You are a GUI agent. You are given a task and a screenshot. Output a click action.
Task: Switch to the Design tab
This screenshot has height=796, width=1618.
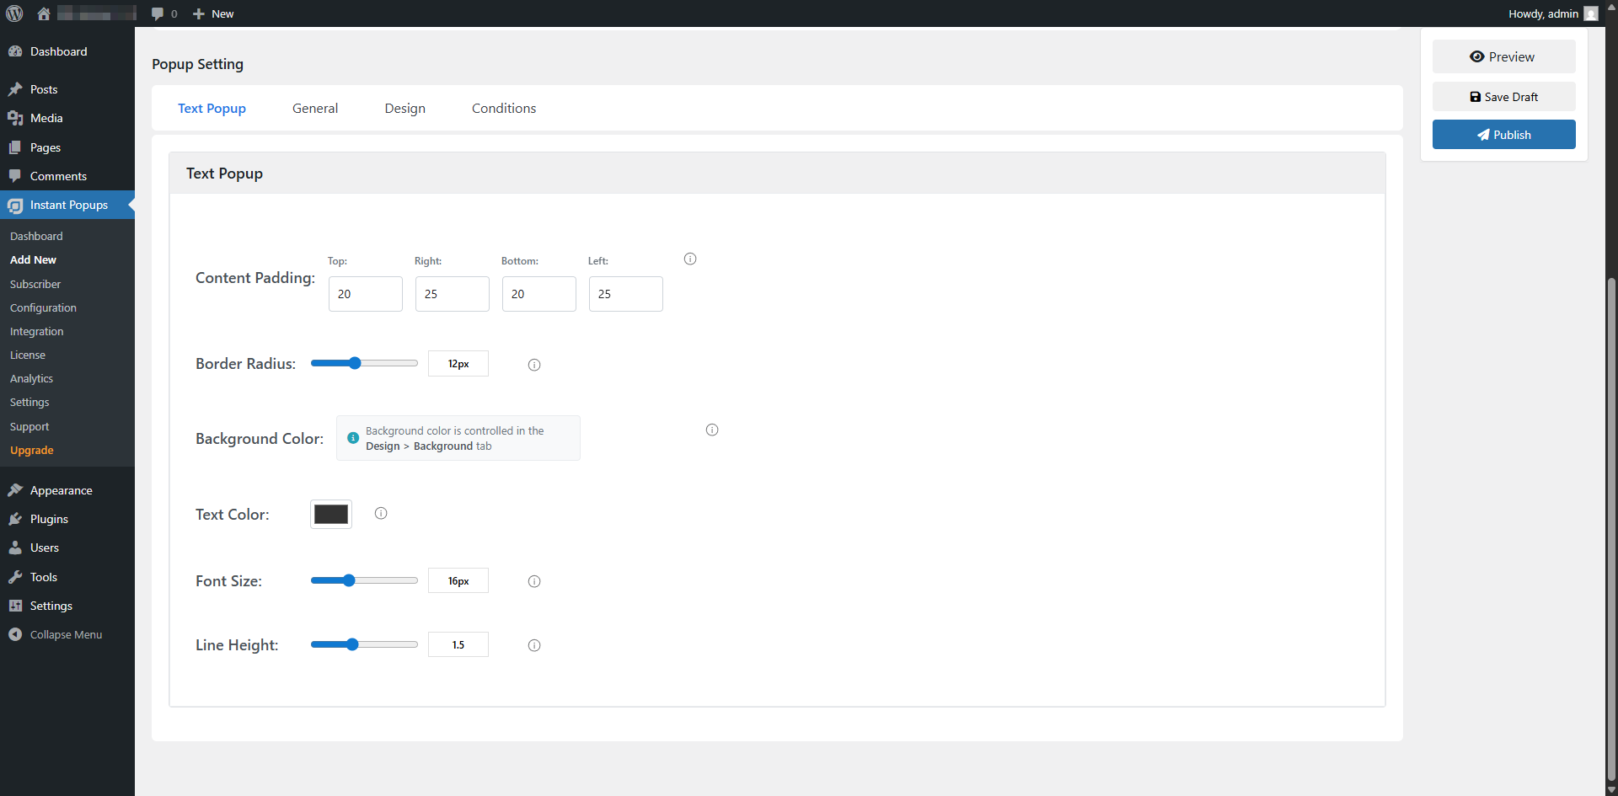pyautogui.click(x=404, y=109)
